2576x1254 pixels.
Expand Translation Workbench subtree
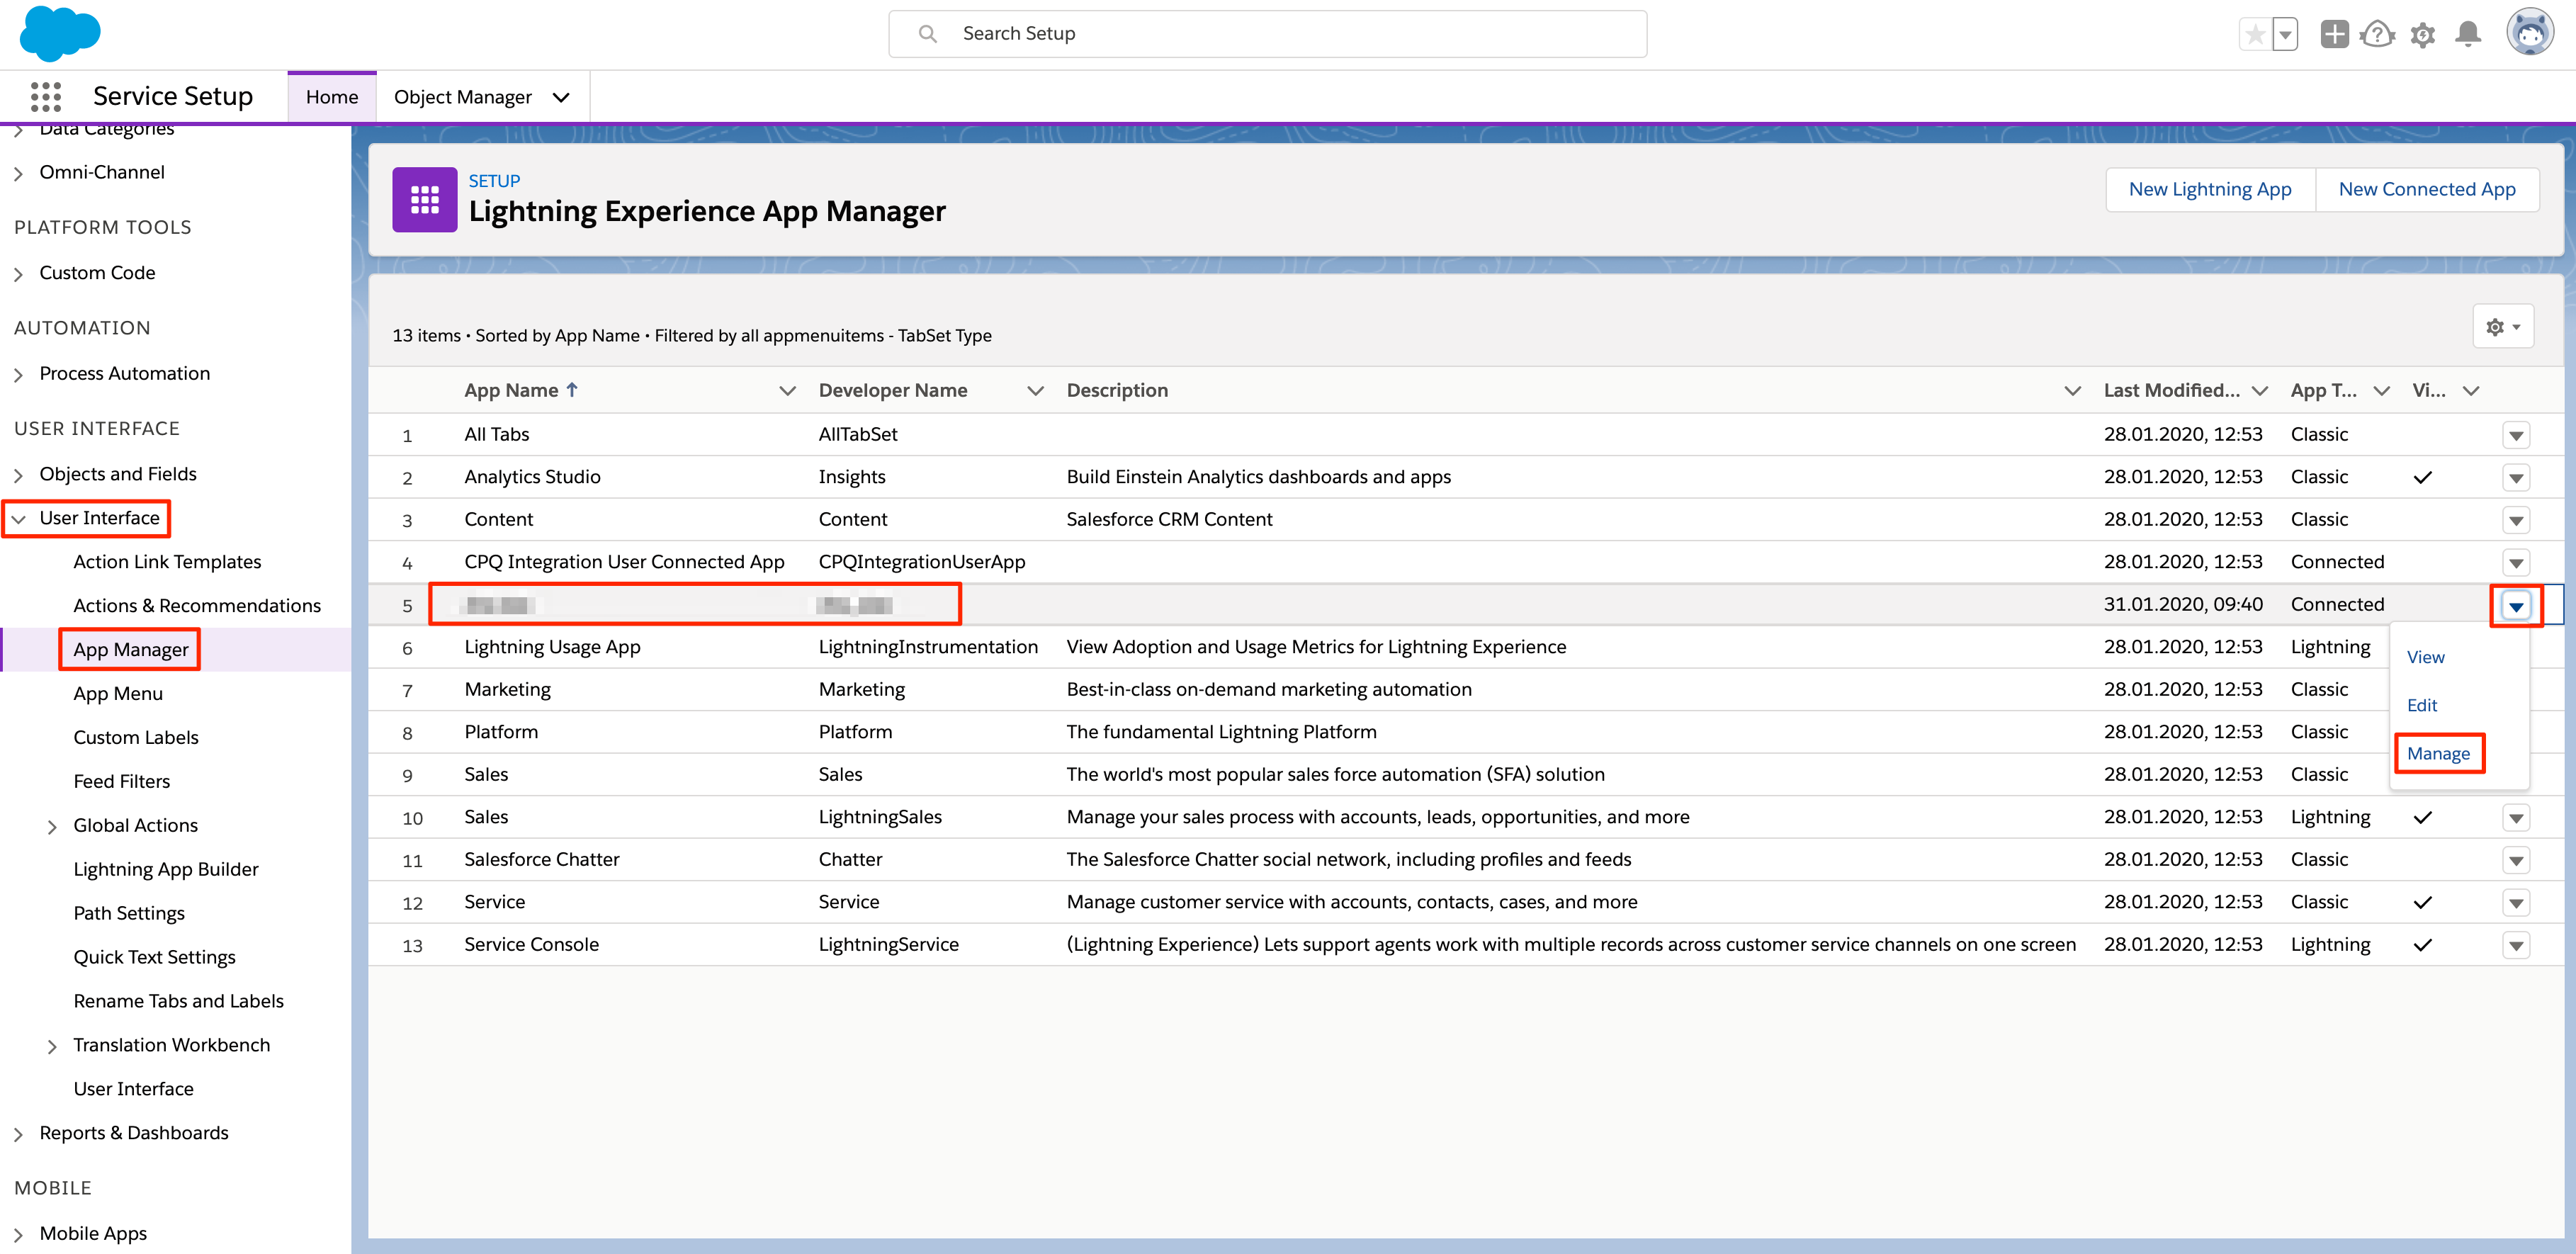52,1046
